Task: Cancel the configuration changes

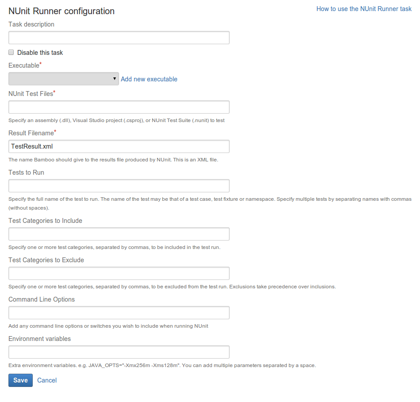Action: pyautogui.click(x=47, y=380)
